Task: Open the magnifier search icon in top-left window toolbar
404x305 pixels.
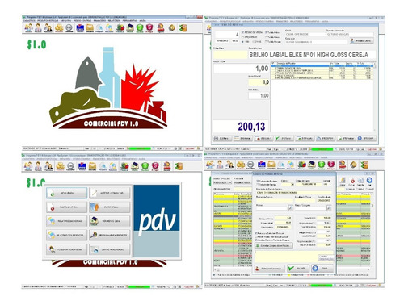Action: 99,27
